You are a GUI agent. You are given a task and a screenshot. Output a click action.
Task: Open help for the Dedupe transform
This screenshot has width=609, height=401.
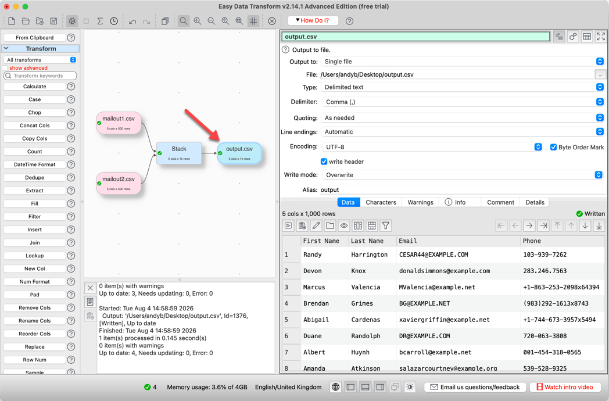tap(71, 177)
